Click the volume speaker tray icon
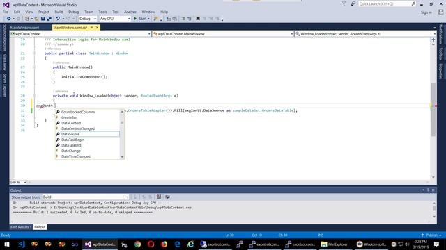 pyautogui.click(x=407, y=244)
